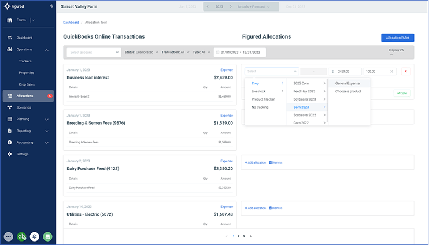This screenshot has width=429, height=245.
Task: Click the Allocations list icon
Action: click(10, 96)
